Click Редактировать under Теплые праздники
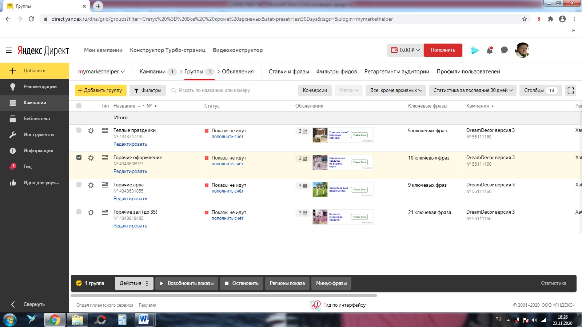 (130, 144)
